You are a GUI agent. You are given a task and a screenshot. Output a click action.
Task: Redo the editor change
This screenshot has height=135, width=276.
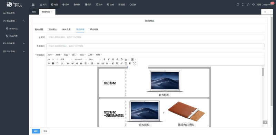pos(57,60)
